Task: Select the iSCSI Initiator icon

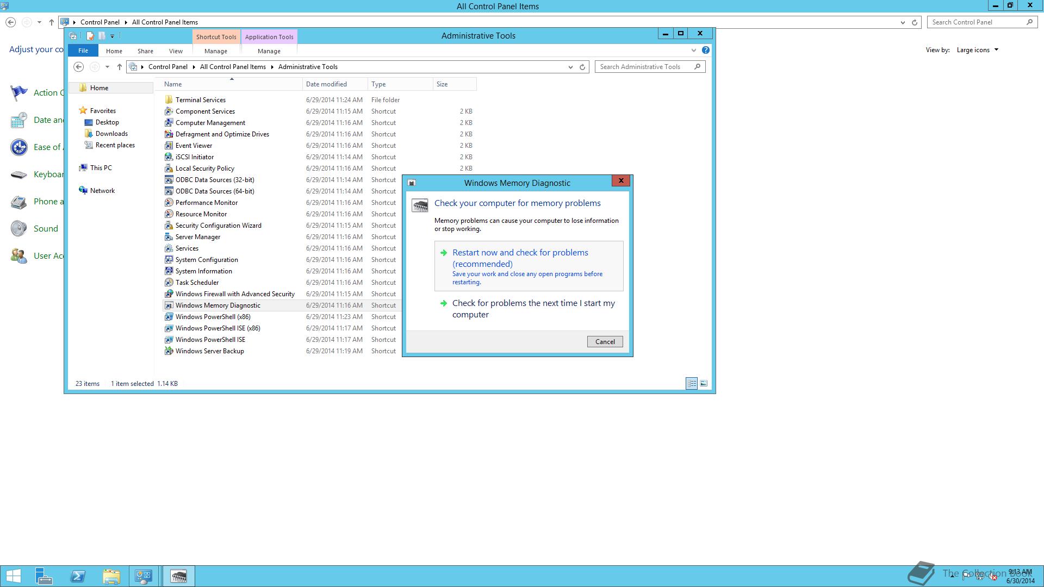Action: (x=169, y=157)
